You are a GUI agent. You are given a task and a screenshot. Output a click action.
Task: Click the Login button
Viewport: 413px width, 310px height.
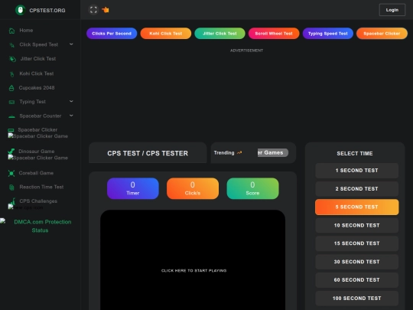(392, 10)
